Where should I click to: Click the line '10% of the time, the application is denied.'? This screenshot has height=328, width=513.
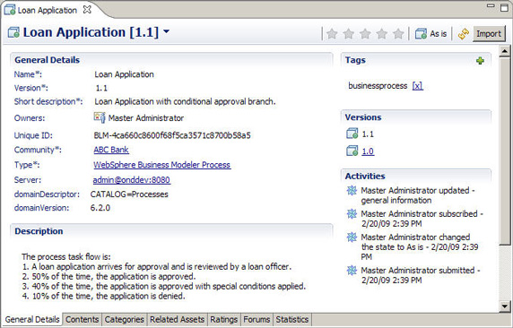104,296
